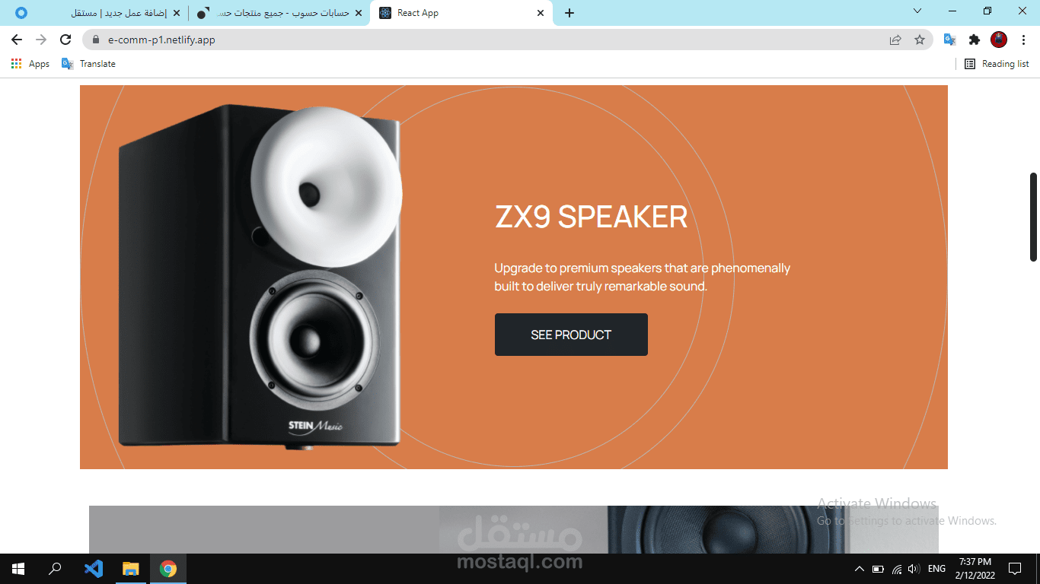
Task: Open the Extensions puzzle icon
Action: click(x=974, y=40)
